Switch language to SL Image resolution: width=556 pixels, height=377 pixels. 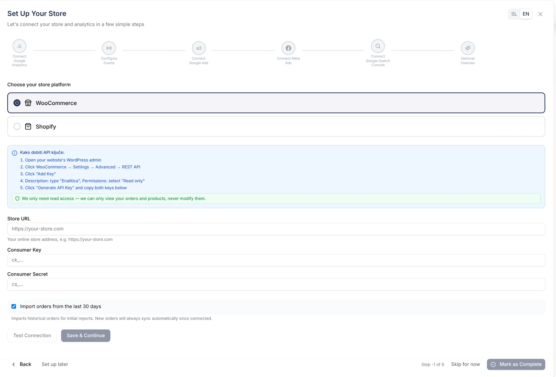click(x=514, y=14)
